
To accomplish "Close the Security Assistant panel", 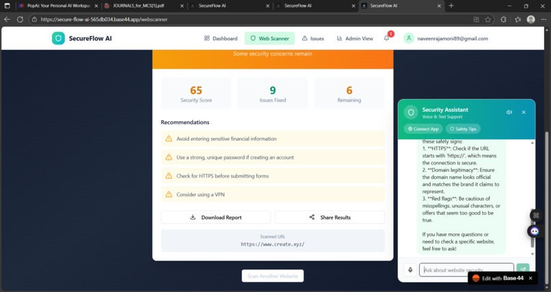I will pyautogui.click(x=524, y=112).
